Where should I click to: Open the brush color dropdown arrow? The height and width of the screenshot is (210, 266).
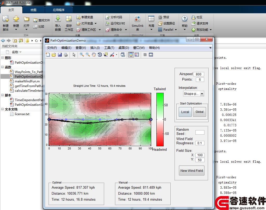(116, 55)
